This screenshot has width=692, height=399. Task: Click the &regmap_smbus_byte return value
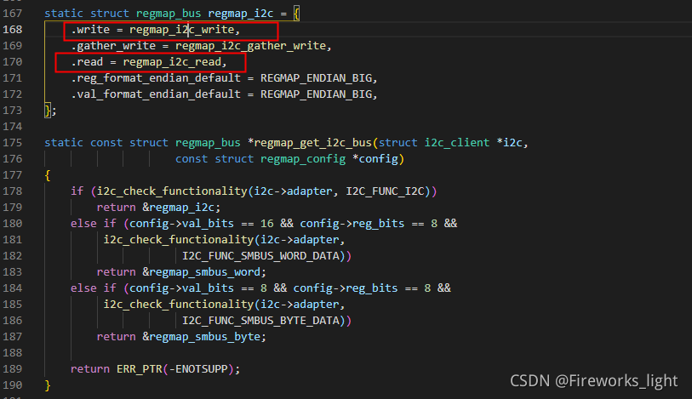pos(201,337)
